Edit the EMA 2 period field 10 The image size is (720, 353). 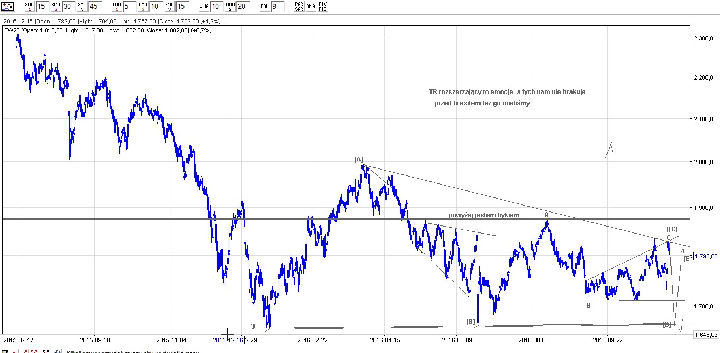pos(156,7)
